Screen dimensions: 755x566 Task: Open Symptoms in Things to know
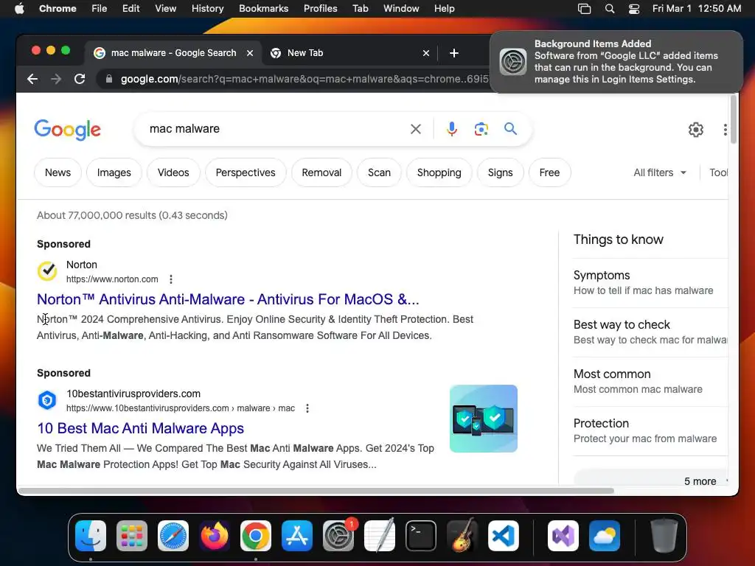click(x=650, y=282)
